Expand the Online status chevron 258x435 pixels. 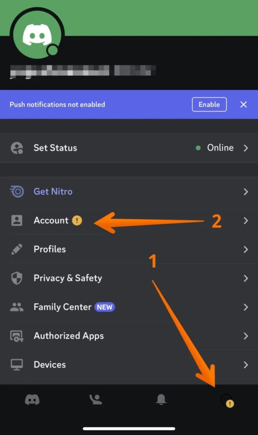246,148
